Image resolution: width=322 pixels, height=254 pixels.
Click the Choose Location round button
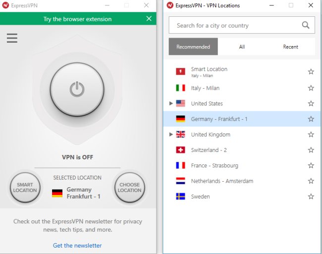tap(129, 187)
